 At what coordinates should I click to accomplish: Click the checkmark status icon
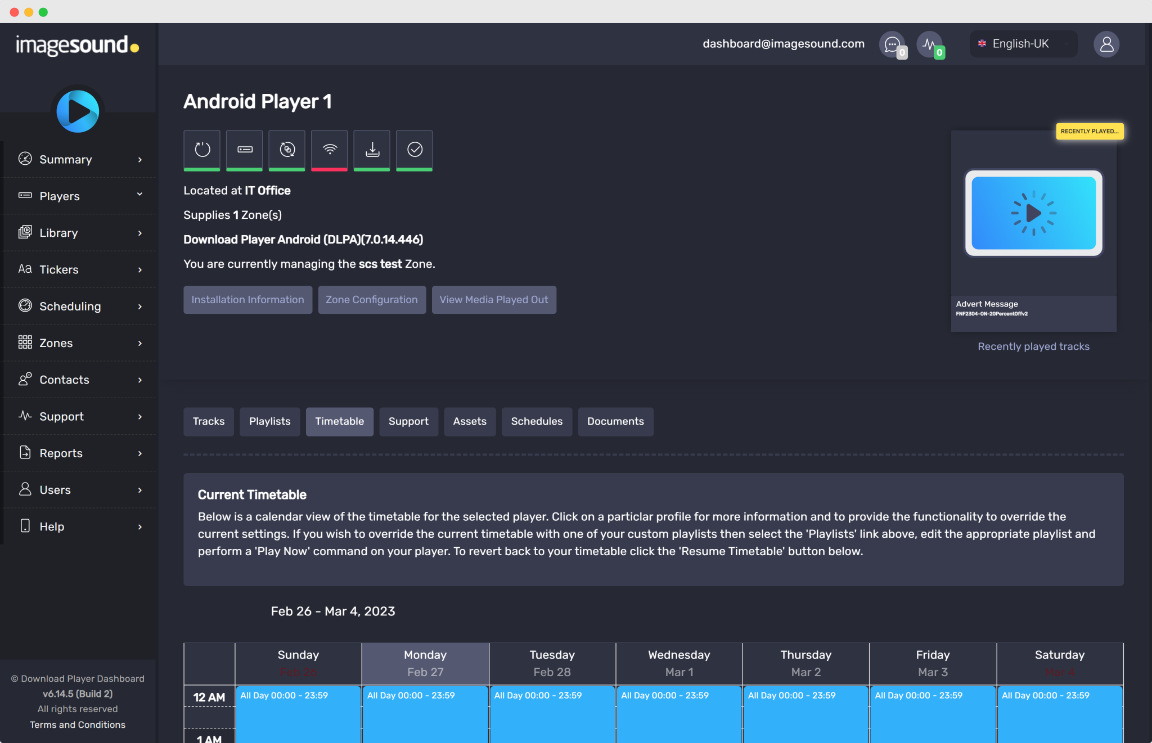tap(415, 150)
